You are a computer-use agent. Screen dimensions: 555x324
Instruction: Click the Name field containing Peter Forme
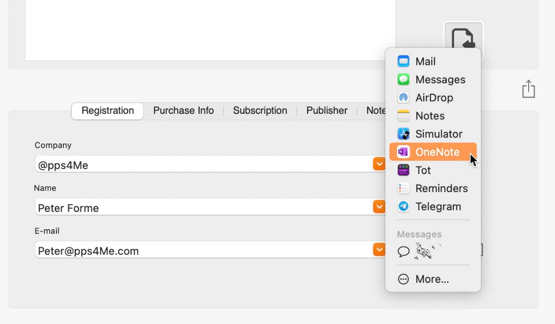(x=210, y=207)
